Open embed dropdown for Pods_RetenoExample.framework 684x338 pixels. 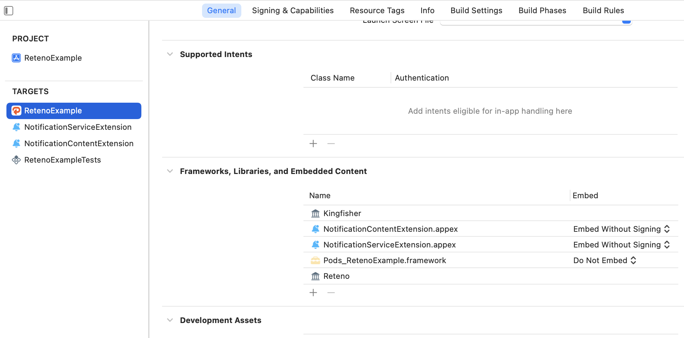tap(605, 260)
